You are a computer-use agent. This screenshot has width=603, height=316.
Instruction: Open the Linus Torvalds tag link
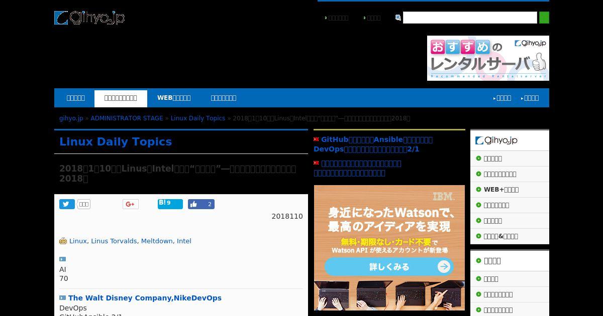point(114,241)
